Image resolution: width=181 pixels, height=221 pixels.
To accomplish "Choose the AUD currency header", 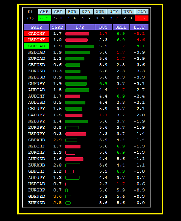I will coord(100,12).
